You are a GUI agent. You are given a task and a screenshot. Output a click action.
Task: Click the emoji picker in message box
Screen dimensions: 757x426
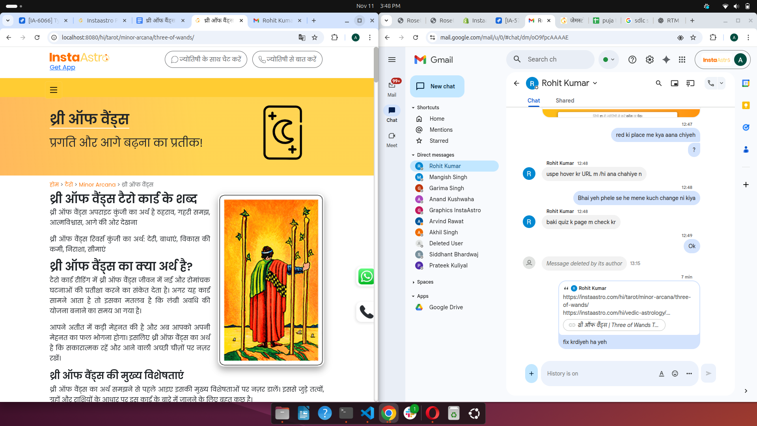click(675, 374)
